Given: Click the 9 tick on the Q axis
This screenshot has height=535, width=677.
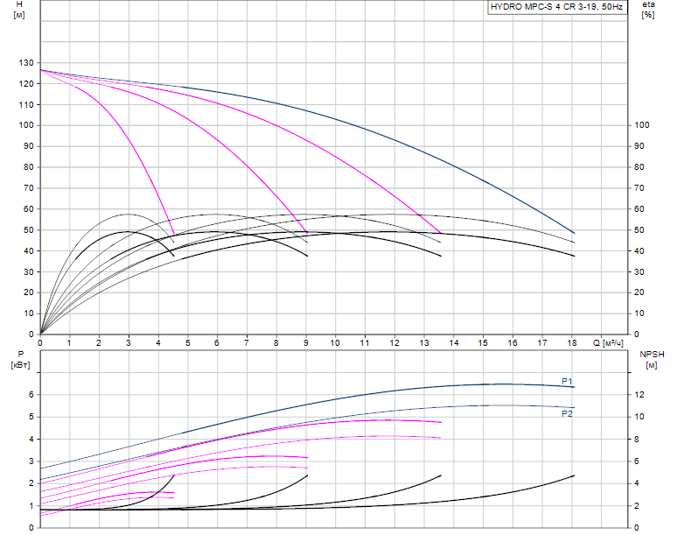Looking at the screenshot, I should 306,342.
